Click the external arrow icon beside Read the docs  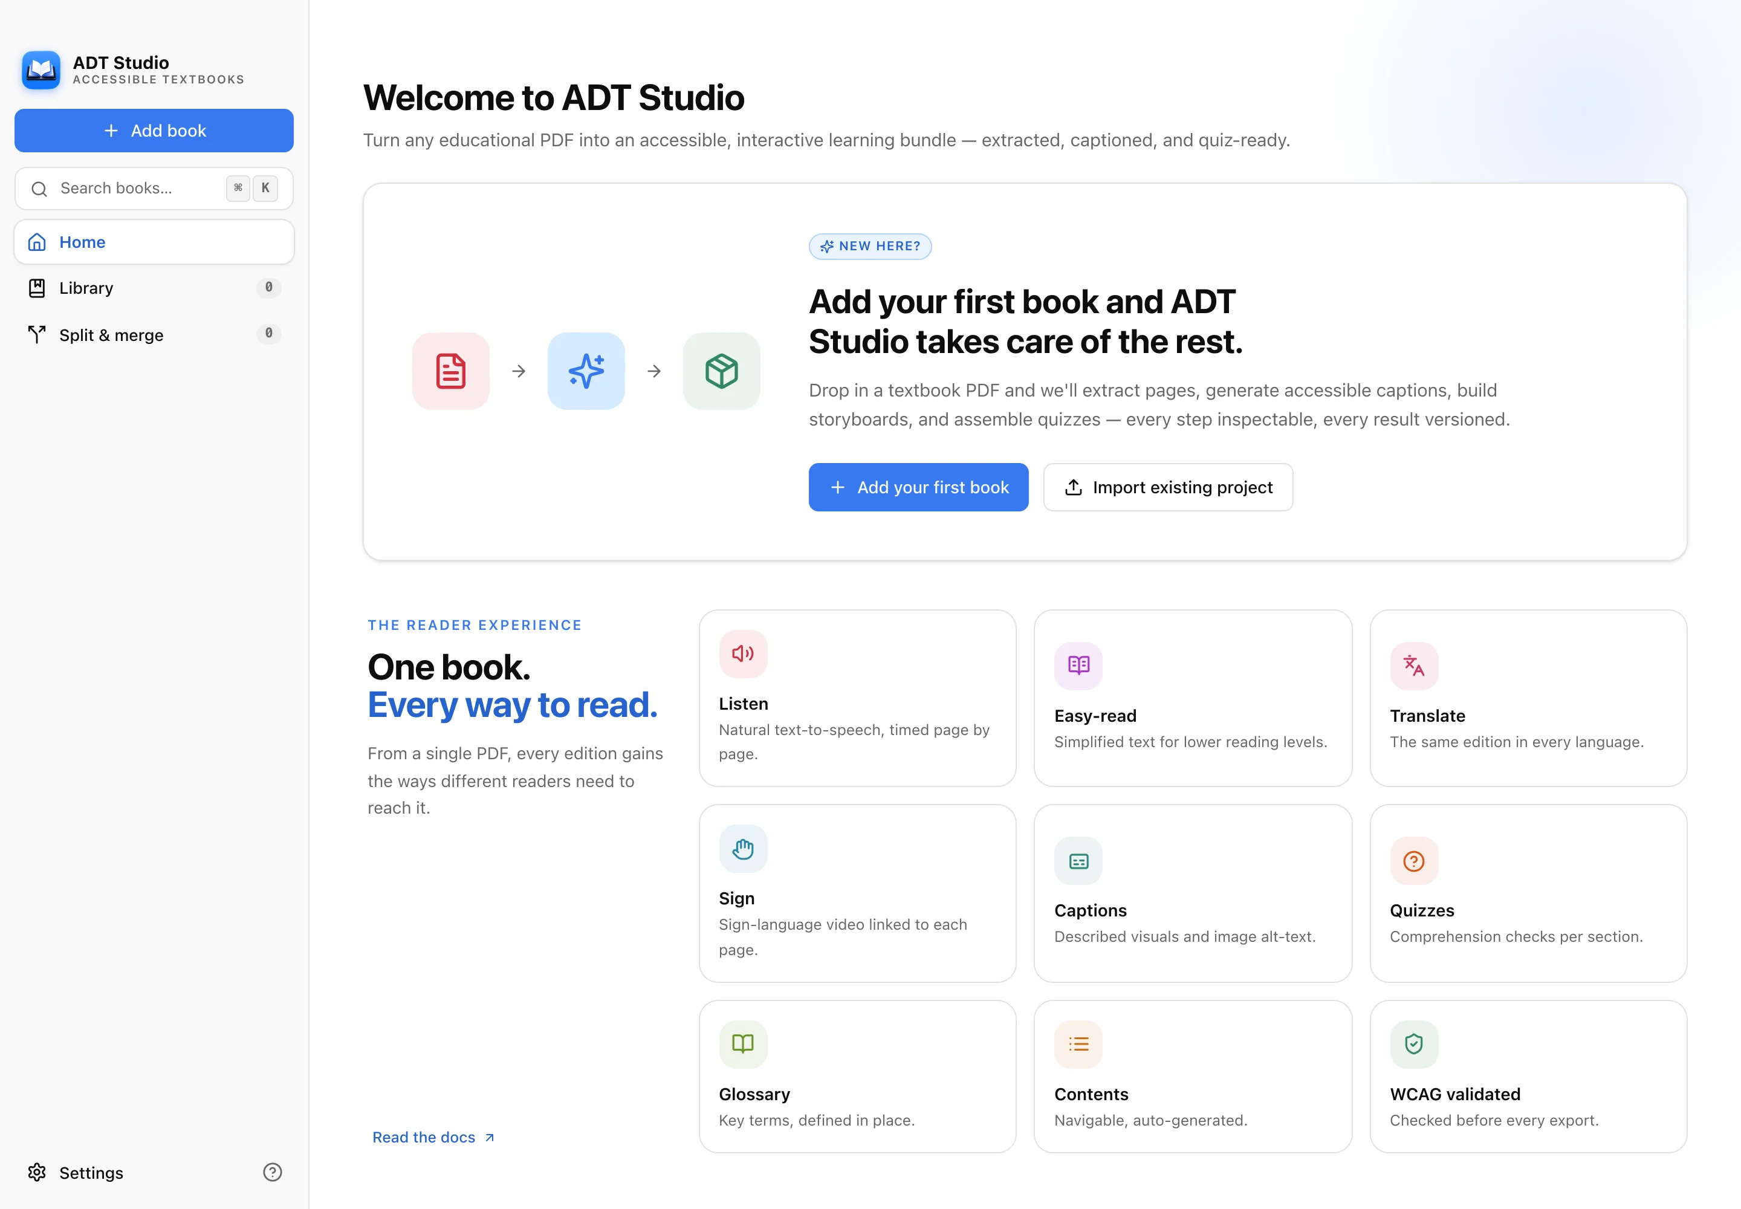tap(490, 1137)
